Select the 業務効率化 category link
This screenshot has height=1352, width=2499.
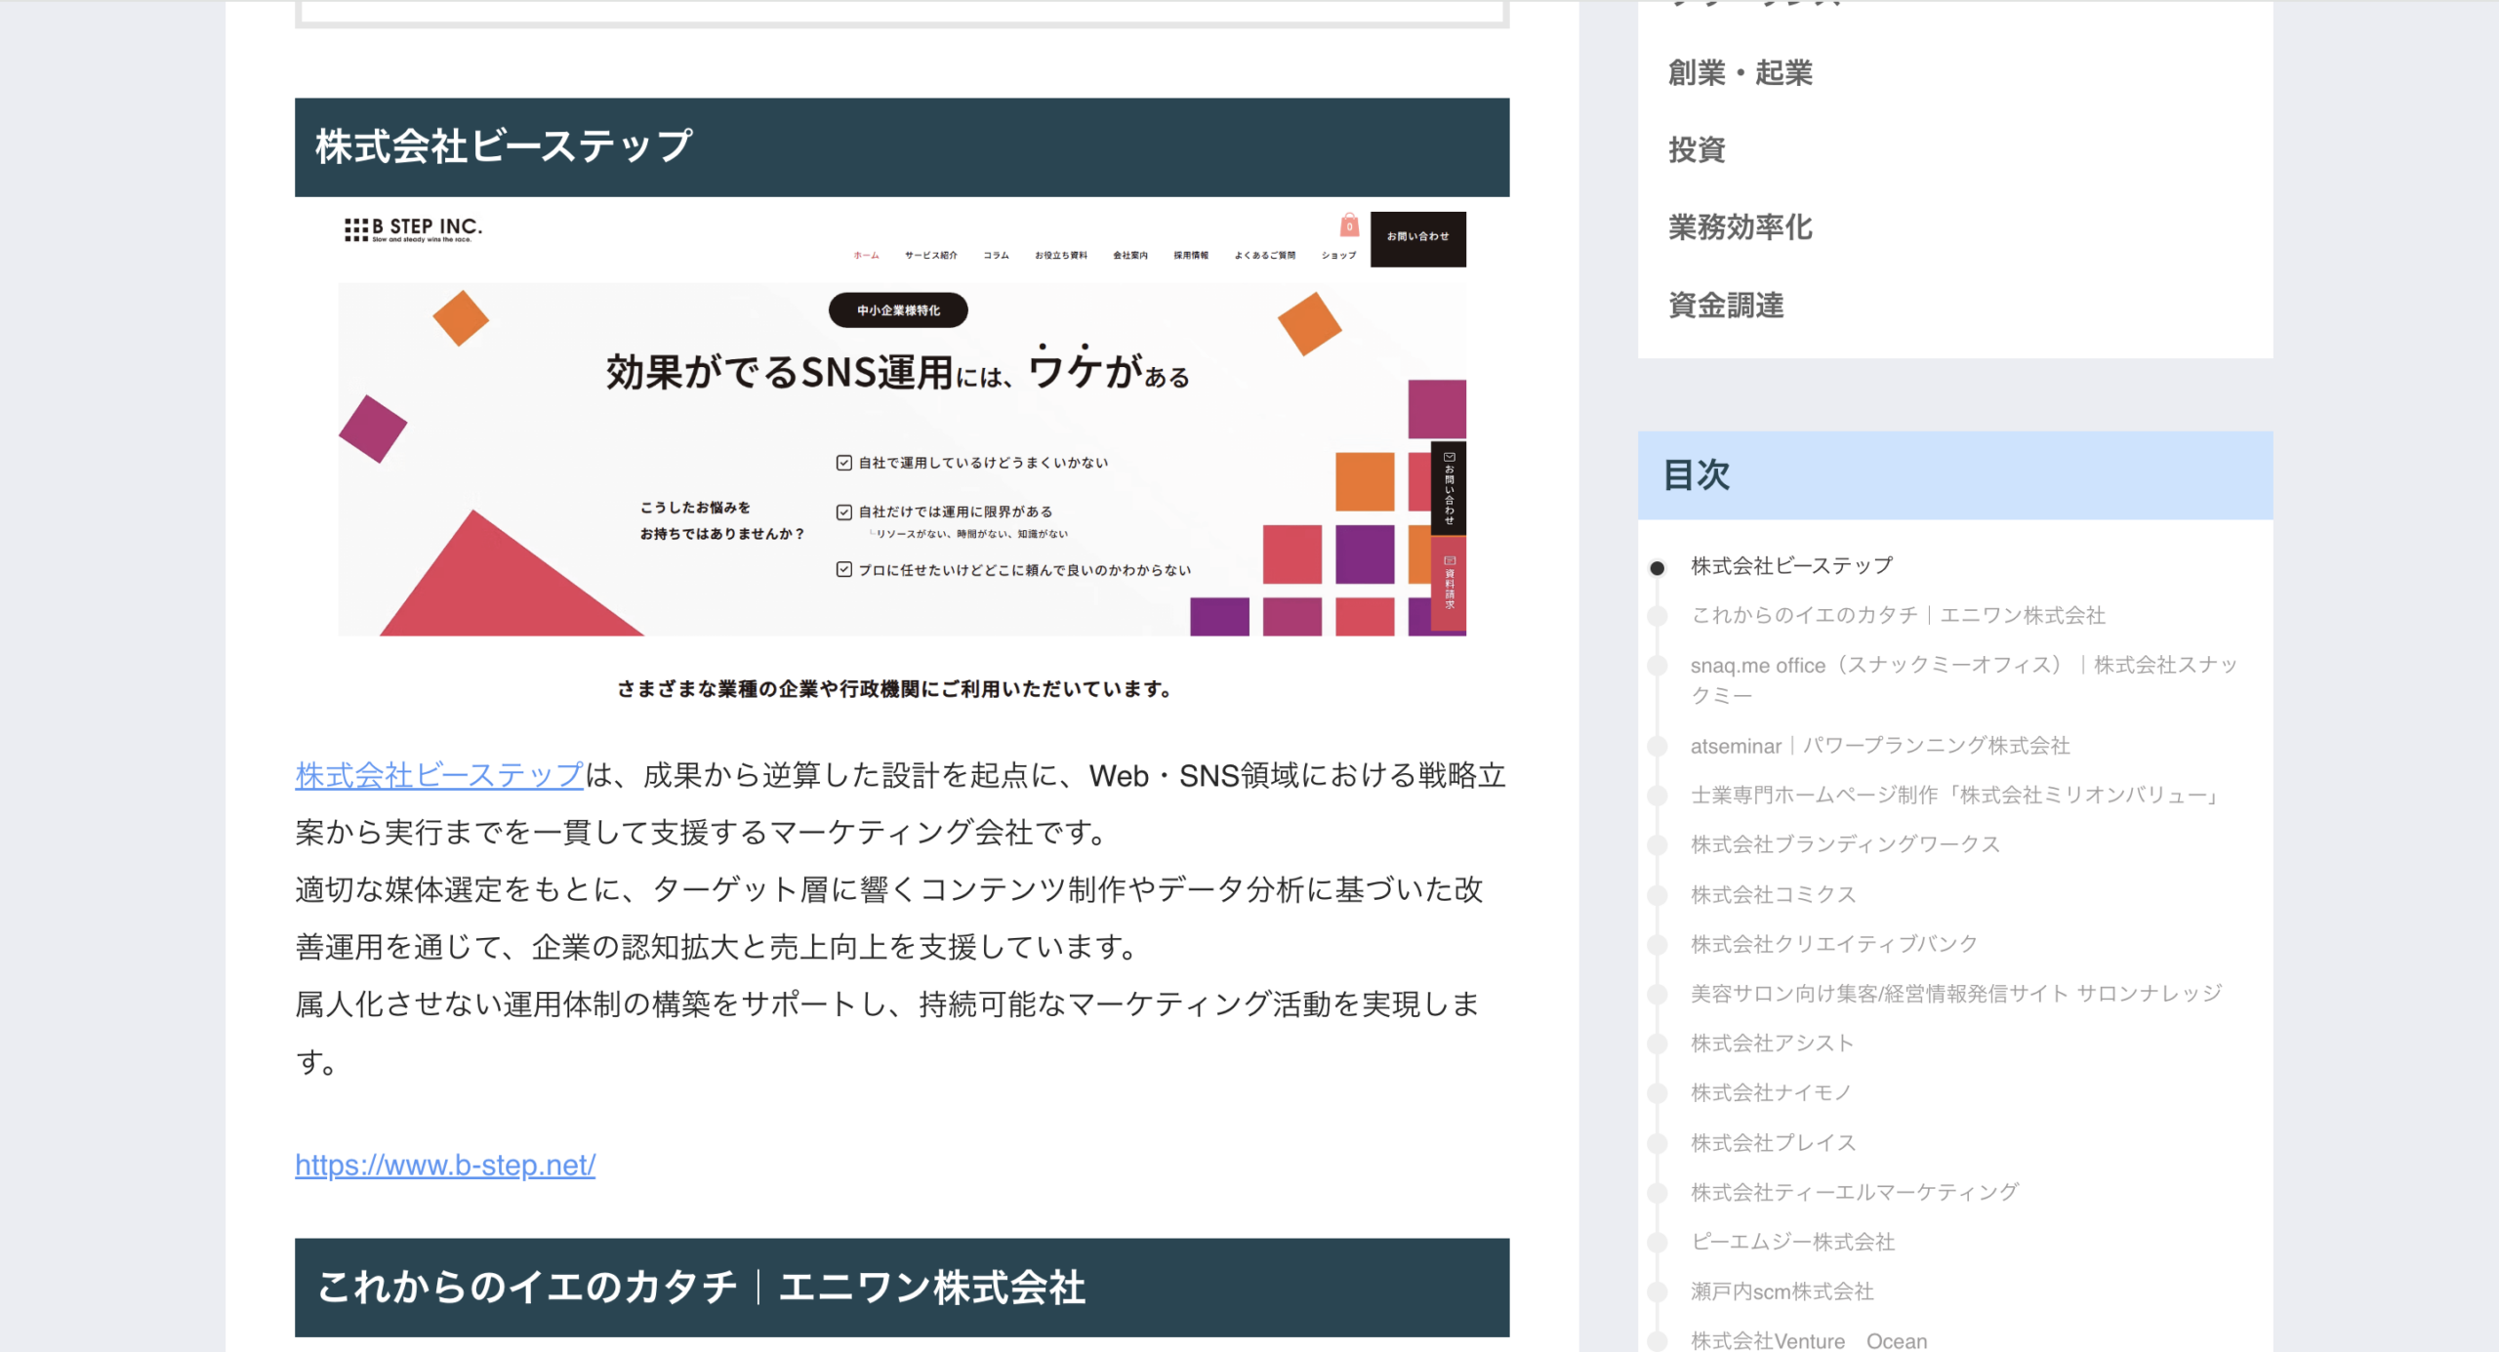[1740, 227]
